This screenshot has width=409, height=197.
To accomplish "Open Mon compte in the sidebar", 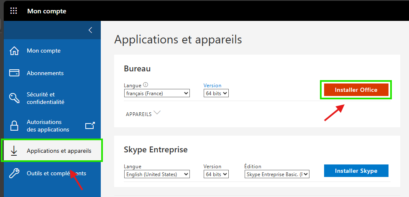I will click(52, 51).
